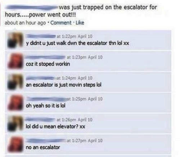Open the blurred poster name in status

(x=32, y=7)
